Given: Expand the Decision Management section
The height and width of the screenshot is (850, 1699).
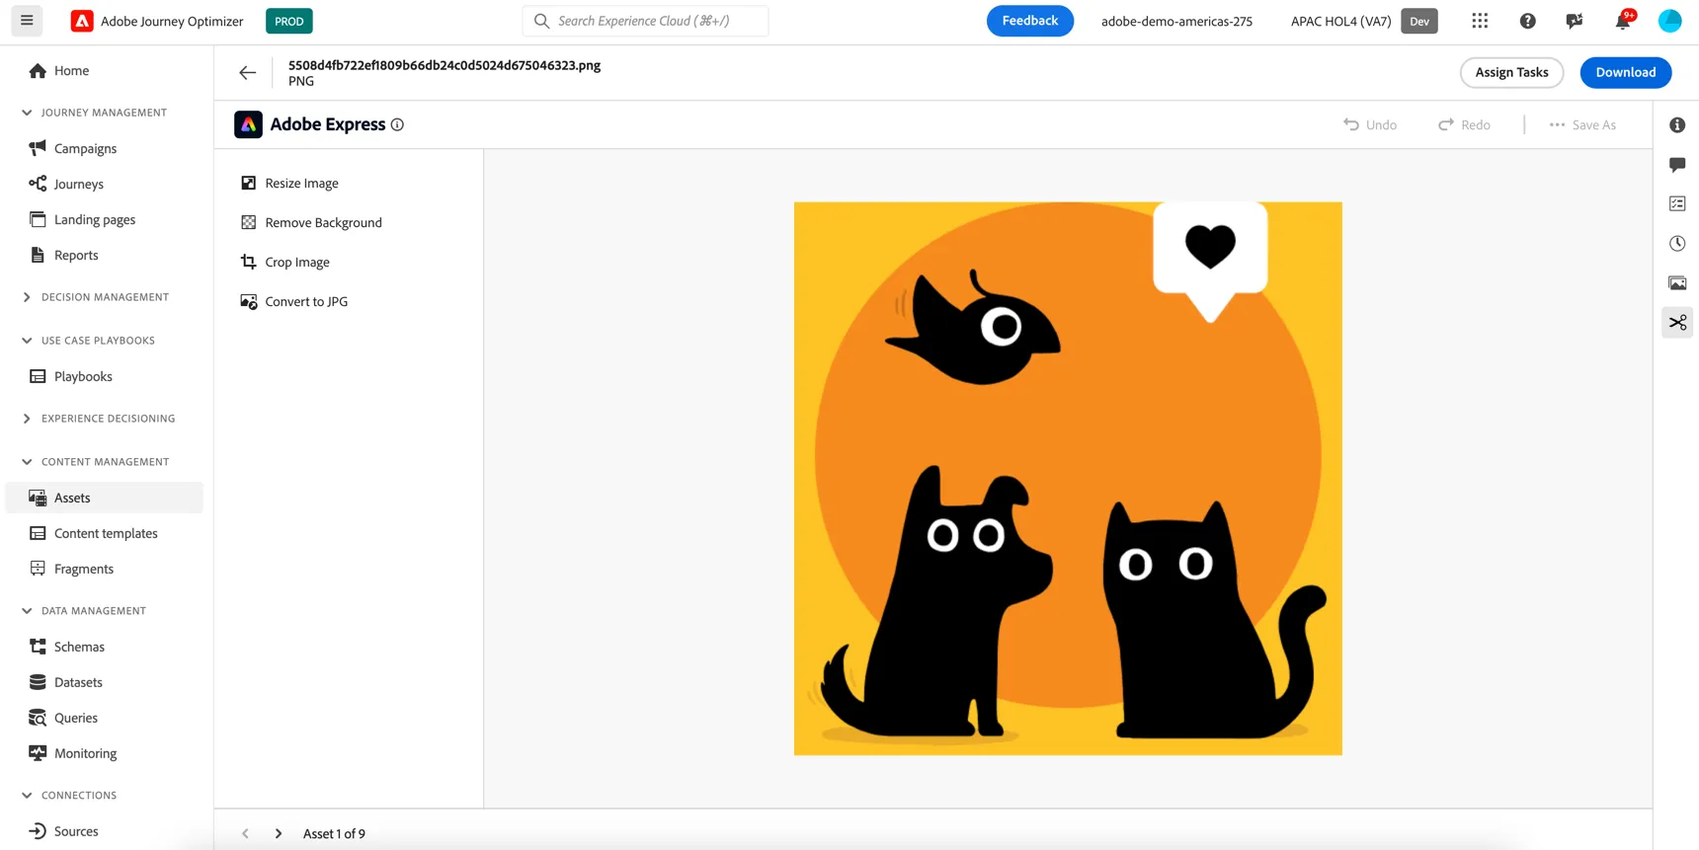Looking at the screenshot, I should click(x=27, y=297).
